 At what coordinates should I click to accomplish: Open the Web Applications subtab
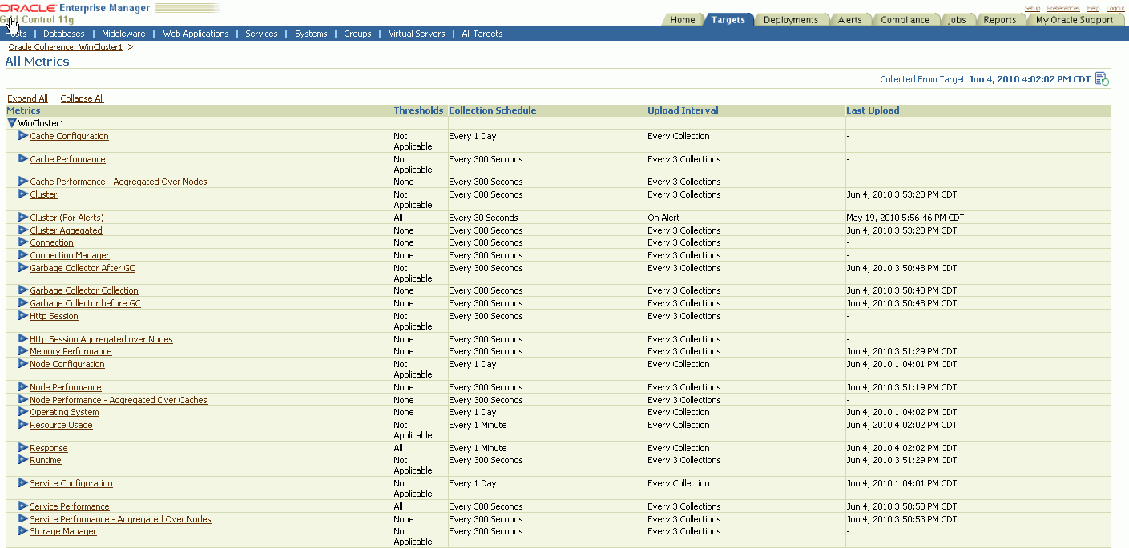(196, 34)
